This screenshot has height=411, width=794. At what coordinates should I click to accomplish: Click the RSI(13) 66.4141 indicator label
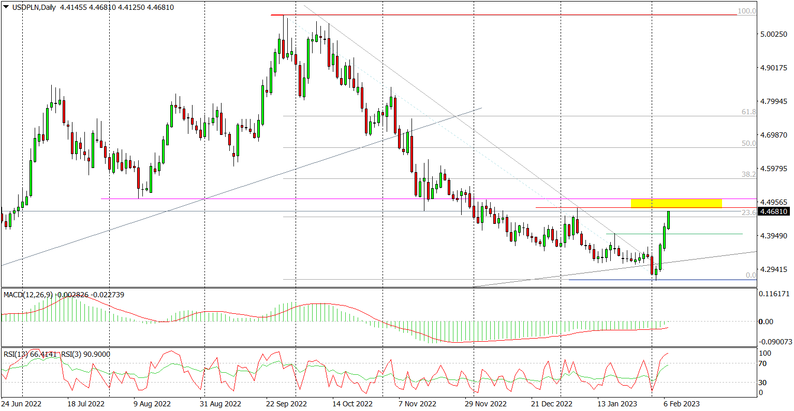coord(30,354)
